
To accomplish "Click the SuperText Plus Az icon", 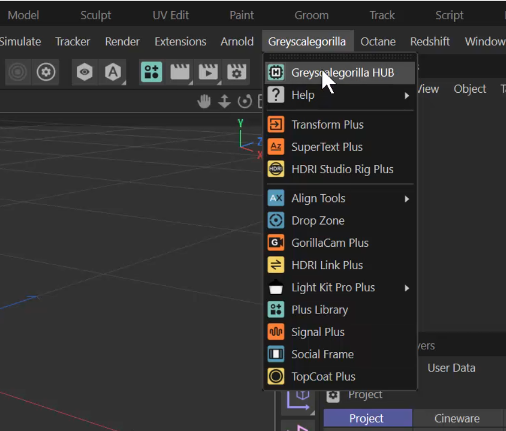I will click(276, 147).
